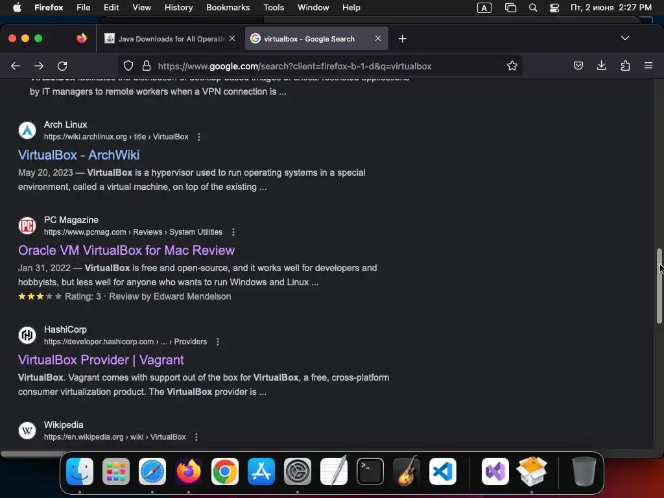Open the File menu
This screenshot has height=498, width=664.
(x=83, y=8)
